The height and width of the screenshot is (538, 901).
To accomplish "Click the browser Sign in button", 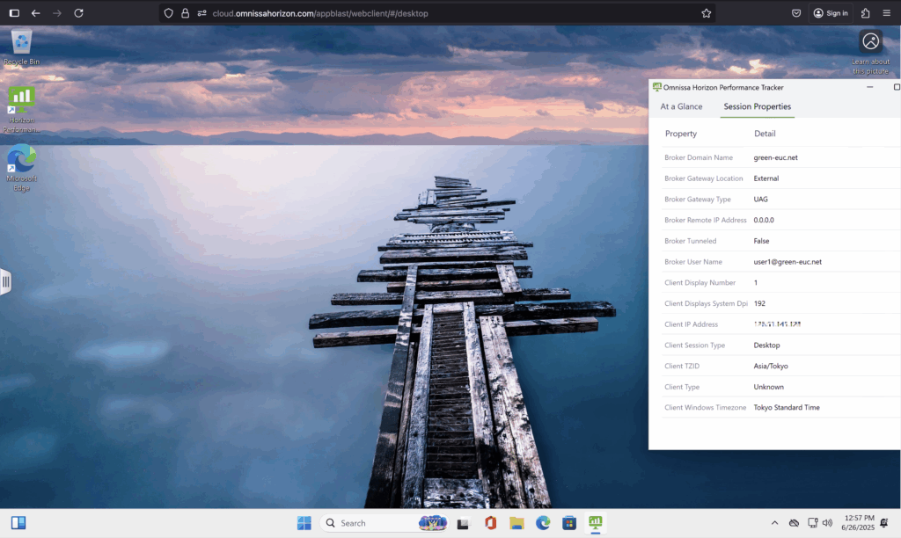I will [830, 13].
